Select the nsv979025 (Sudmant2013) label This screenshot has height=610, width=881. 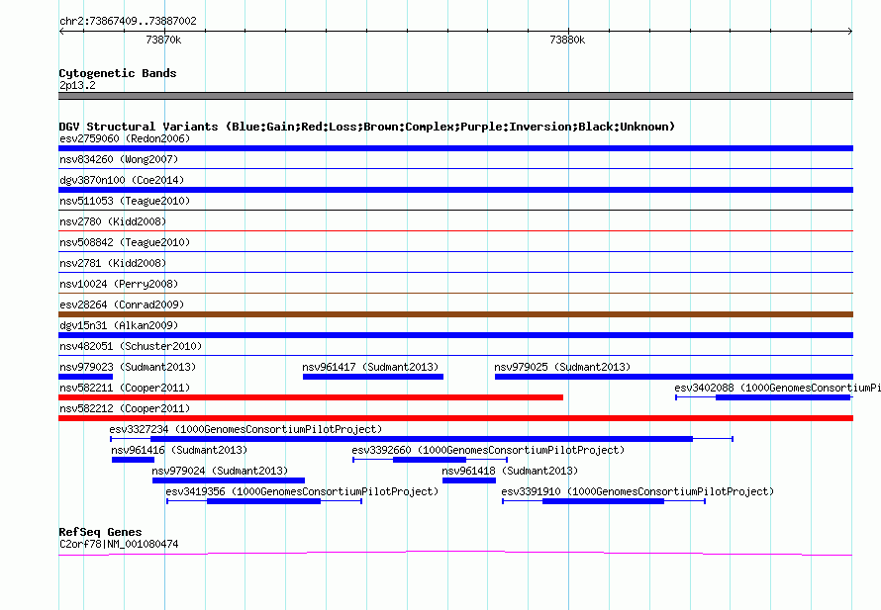click(x=562, y=367)
